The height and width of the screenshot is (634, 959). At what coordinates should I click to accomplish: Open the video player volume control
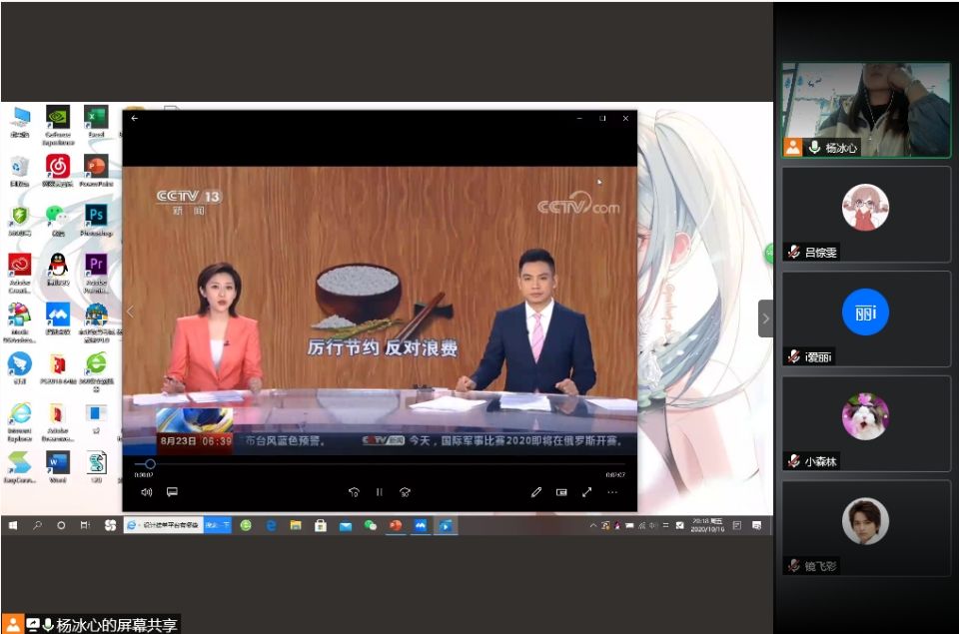(x=146, y=492)
